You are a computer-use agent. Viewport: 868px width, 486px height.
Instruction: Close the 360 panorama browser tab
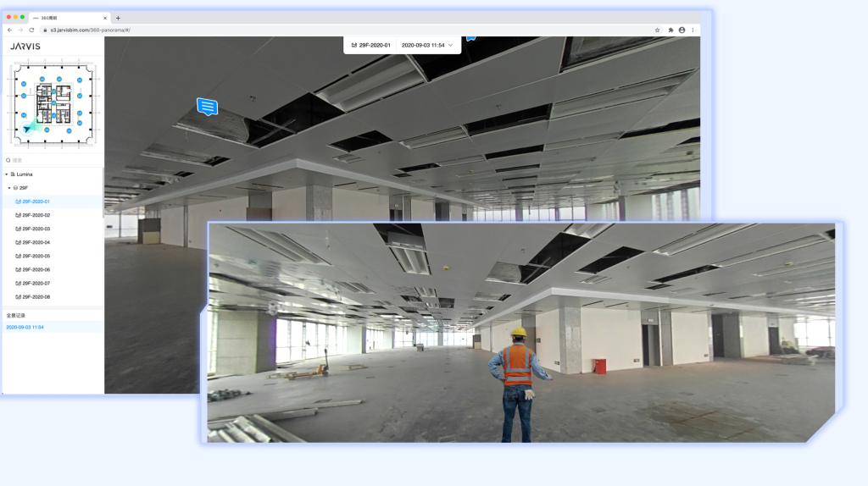(105, 18)
